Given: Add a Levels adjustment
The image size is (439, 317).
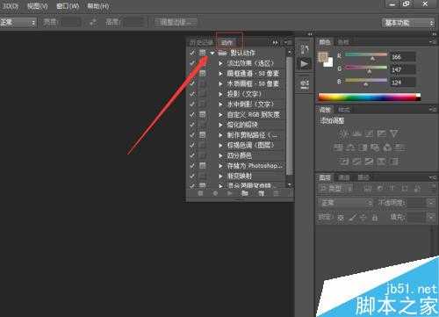Looking at the screenshot, I should click(x=356, y=133).
